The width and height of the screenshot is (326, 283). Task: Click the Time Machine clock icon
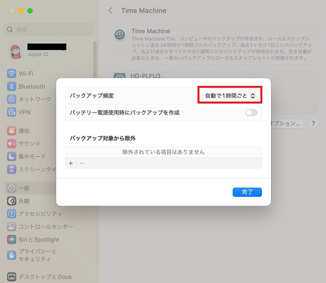tap(120, 35)
